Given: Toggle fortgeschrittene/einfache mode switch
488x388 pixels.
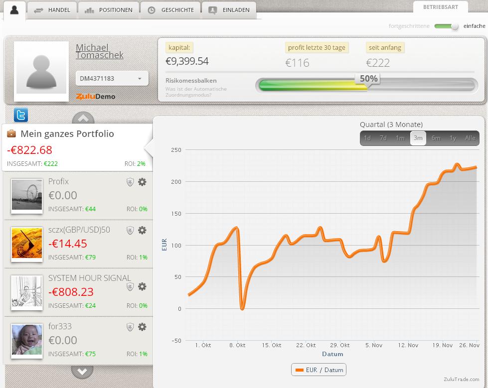Looking at the screenshot, I should click(446, 26).
